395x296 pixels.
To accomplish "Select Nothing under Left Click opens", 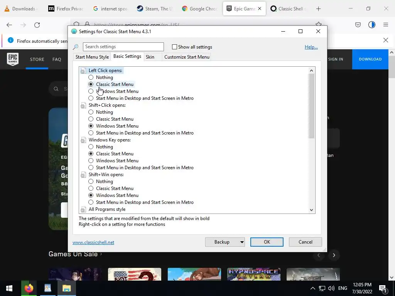I will tap(91, 77).
